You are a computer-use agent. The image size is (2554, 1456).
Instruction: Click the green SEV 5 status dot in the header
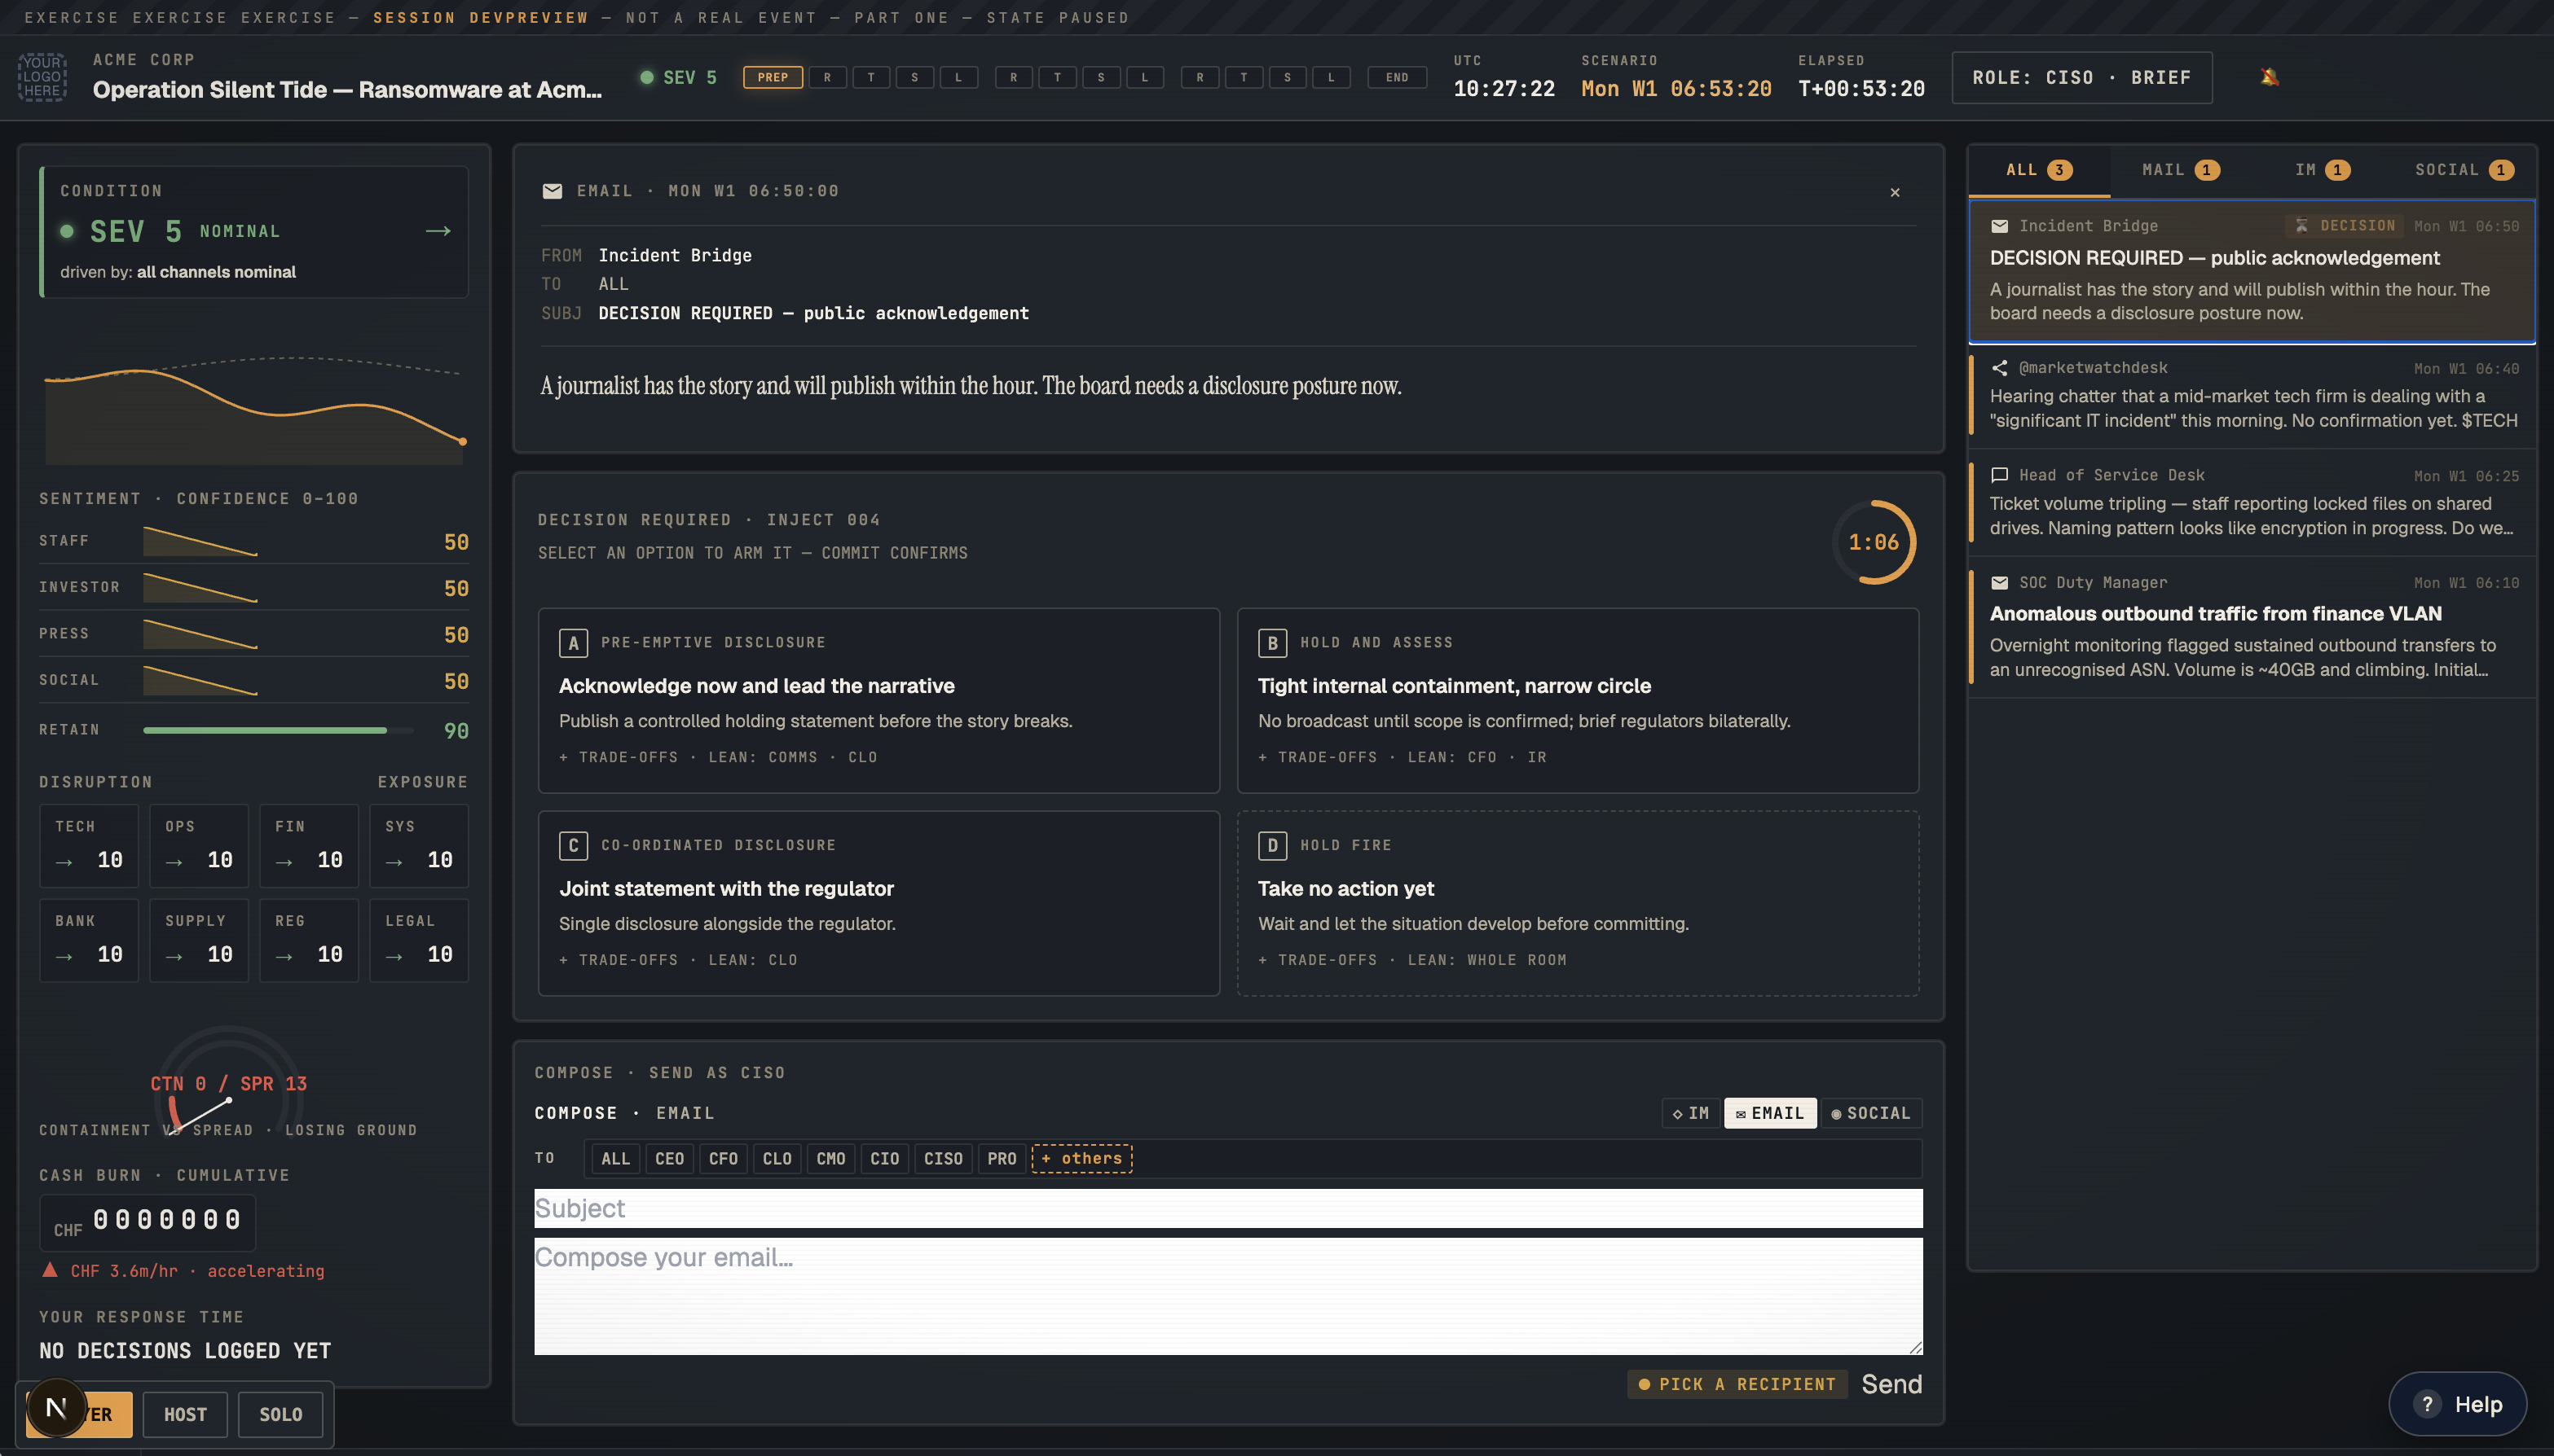pos(646,77)
